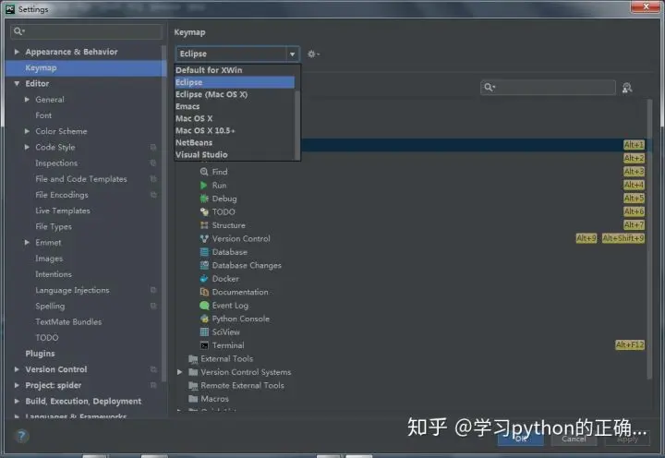The image size is (665, 458).
Task: Expand Build, Execution, Deployment section
Action: 17,401
